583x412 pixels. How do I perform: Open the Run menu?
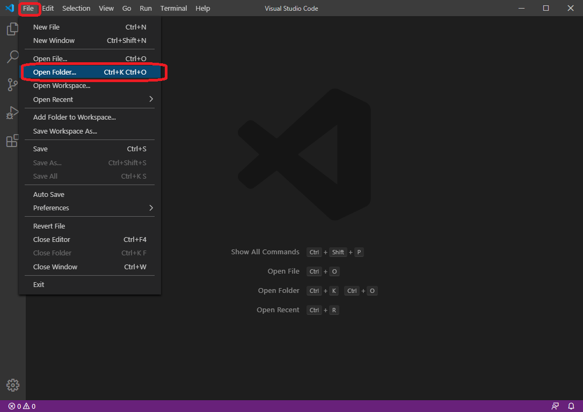(x=146, y=8)
